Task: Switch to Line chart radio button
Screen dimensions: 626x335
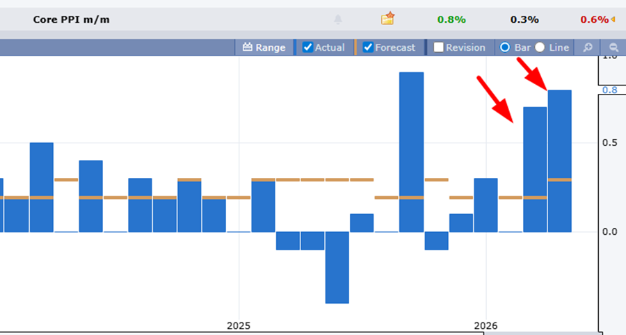Action: coord(540,48)
